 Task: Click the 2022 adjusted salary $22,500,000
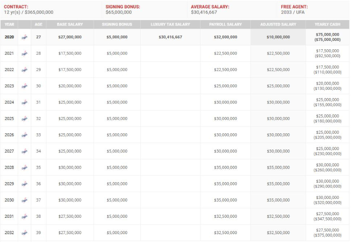click(x=278, y=70)
